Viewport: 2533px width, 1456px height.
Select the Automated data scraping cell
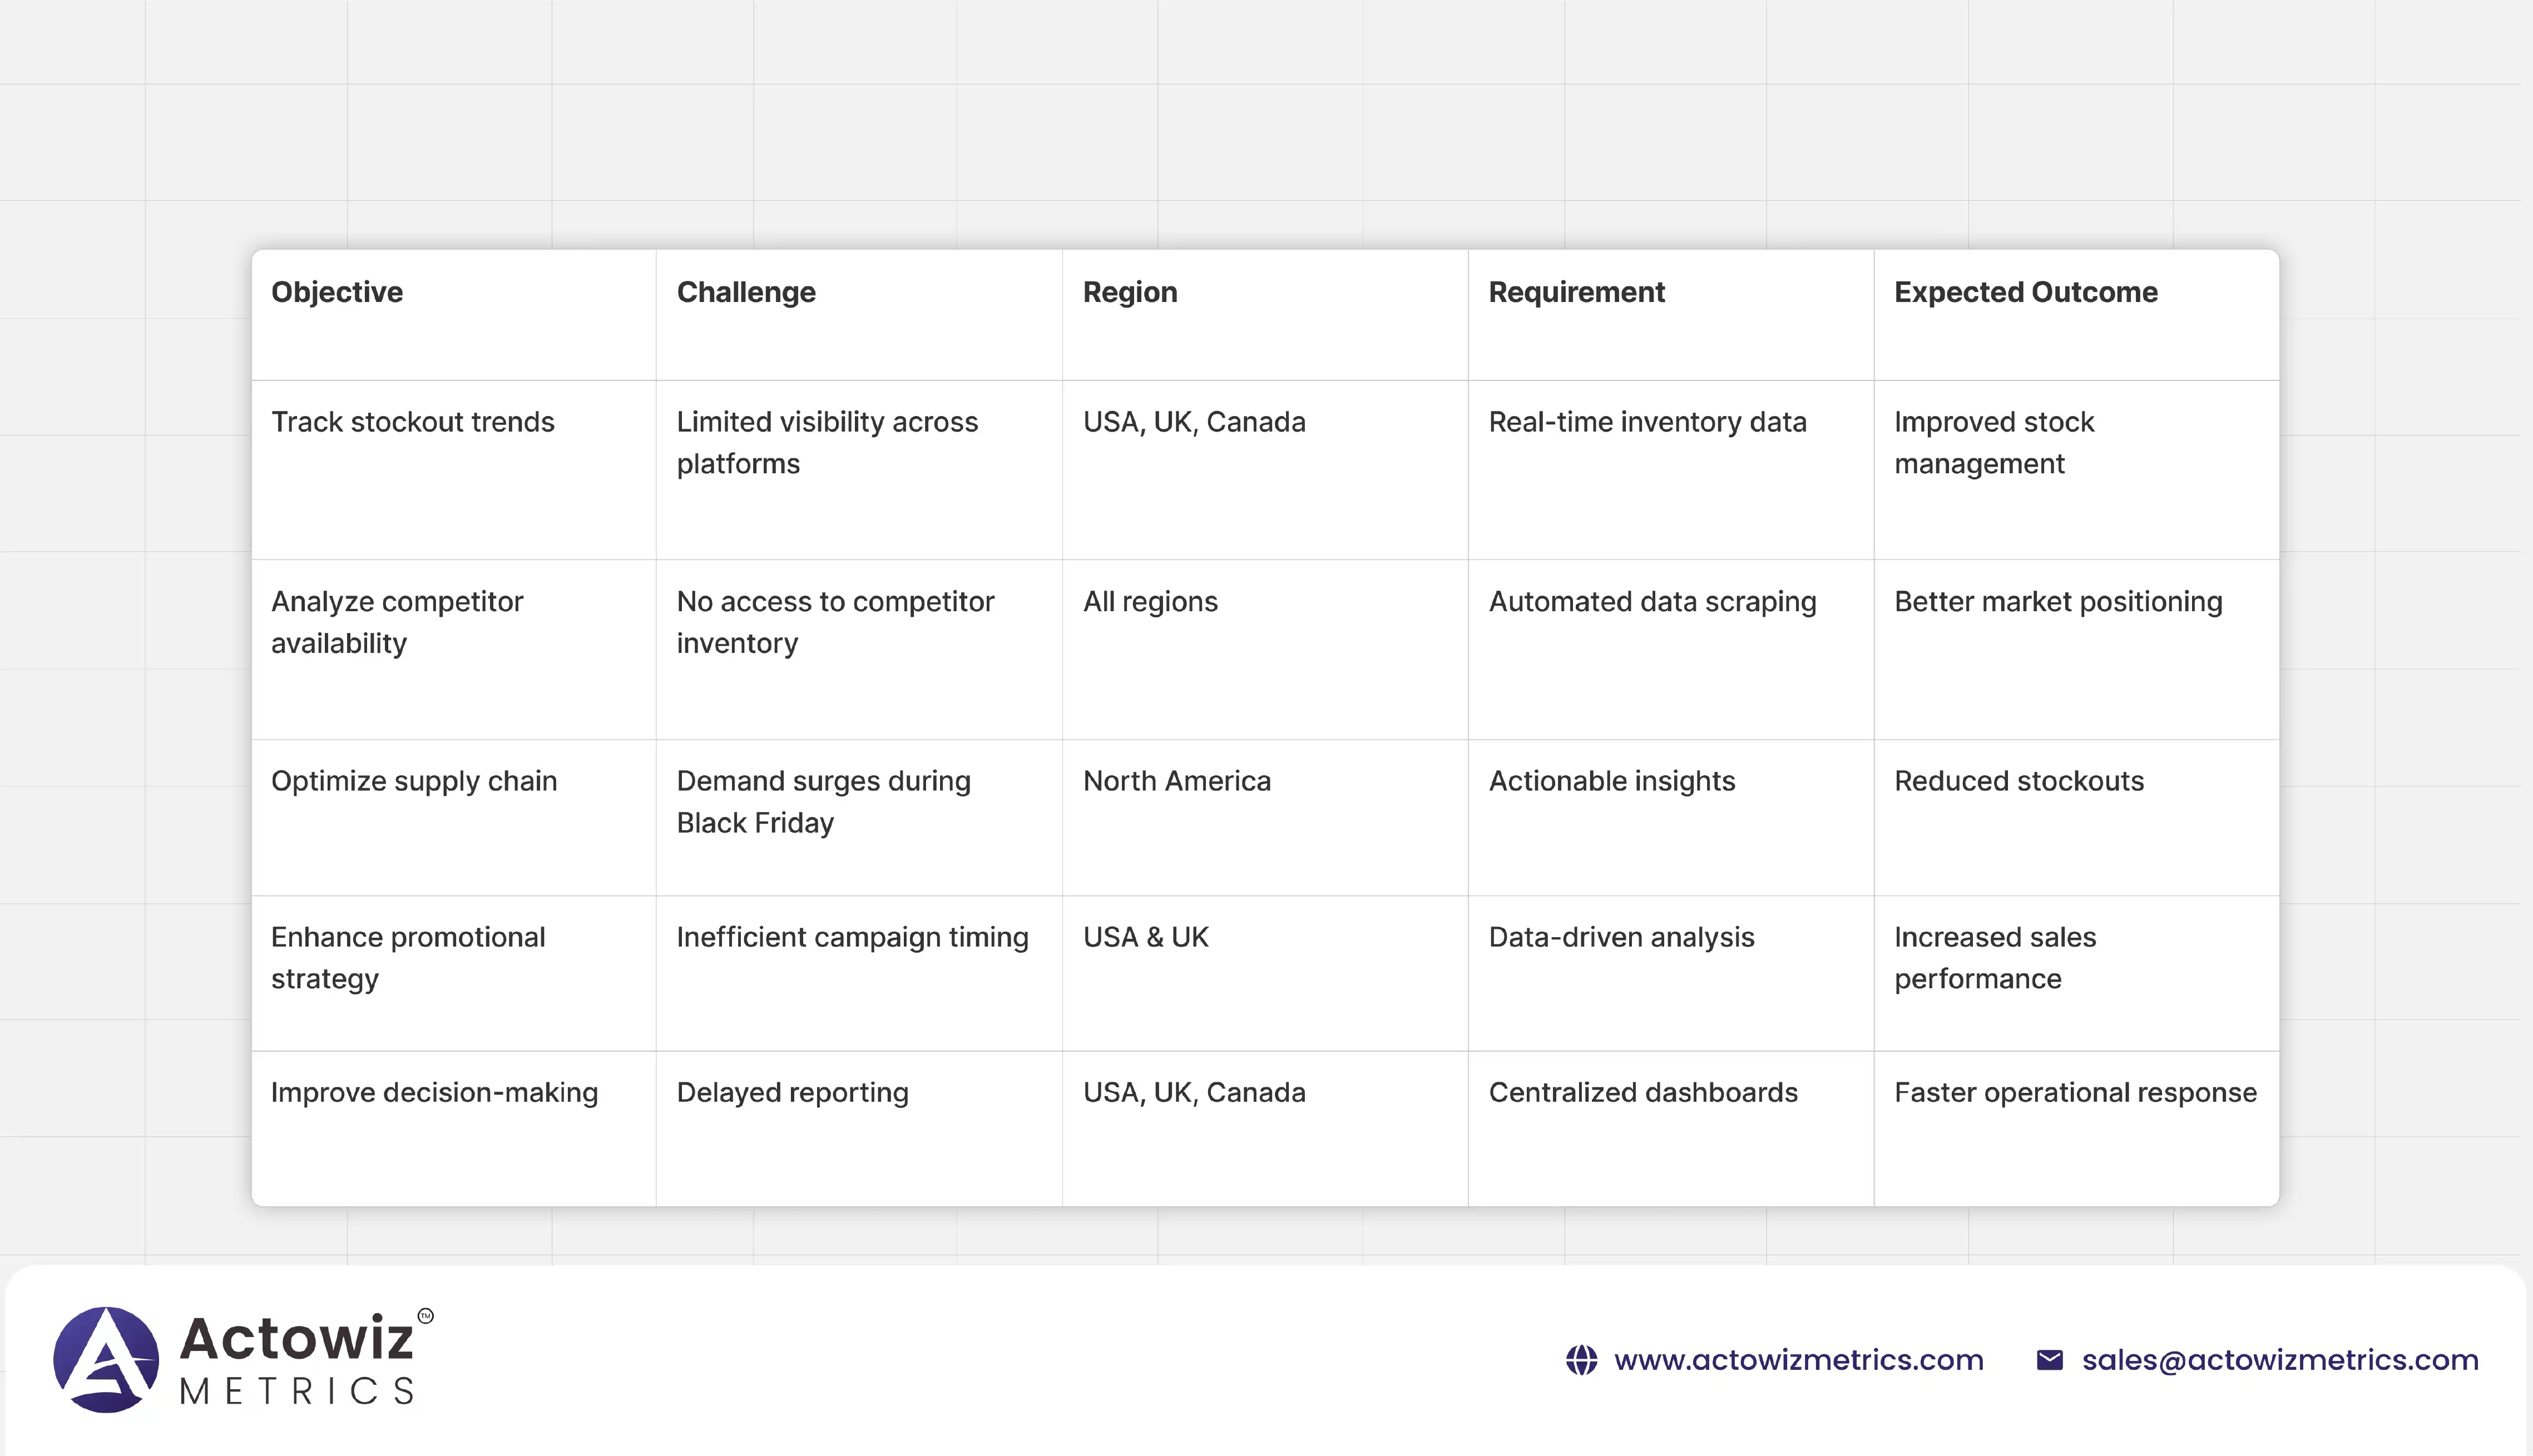[x=1652, y=602]
